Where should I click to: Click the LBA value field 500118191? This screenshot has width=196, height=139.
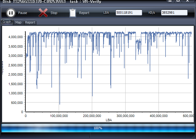pos(129,13)
